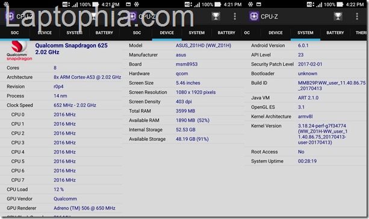369x219 pixels.
Task: Select Screen Size value '5.46 inches'
Action: pyautogui.click(x=188, y=83)
